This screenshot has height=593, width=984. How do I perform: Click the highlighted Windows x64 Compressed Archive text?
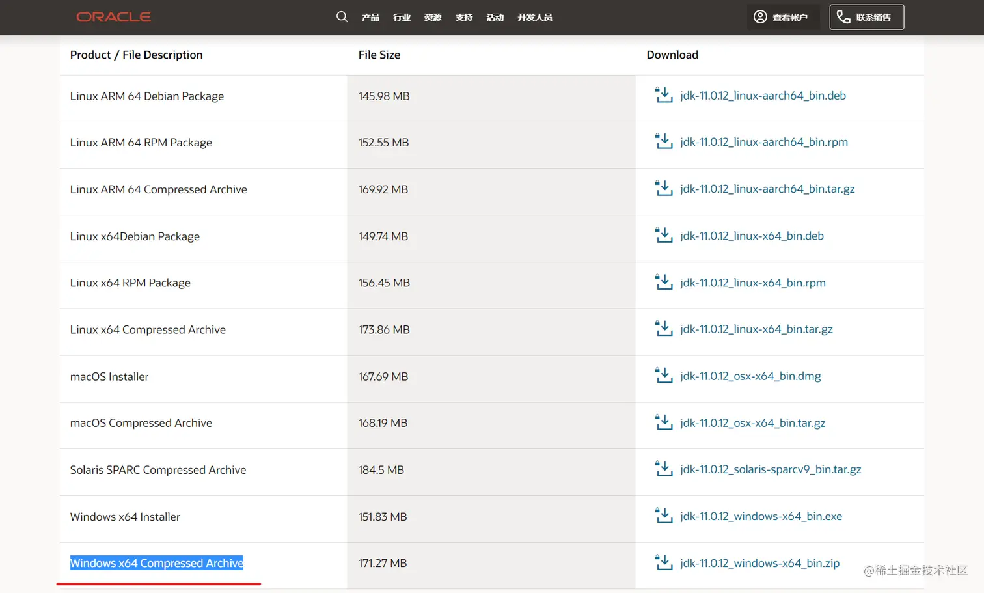[157, 563]
